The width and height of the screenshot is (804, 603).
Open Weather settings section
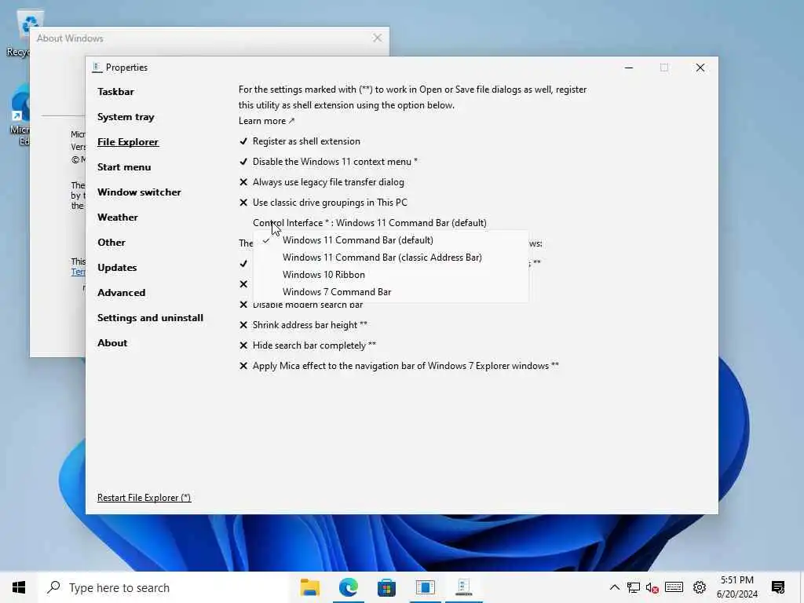tap(118, 217)
